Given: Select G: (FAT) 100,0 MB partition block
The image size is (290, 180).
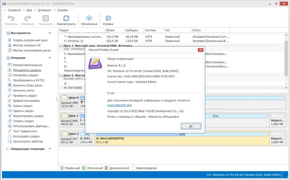Looking at the screenshot, I should pyautogui.click(x=87, y=139).
